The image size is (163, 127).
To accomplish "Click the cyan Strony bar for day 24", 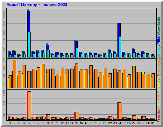I will point(120,47).
